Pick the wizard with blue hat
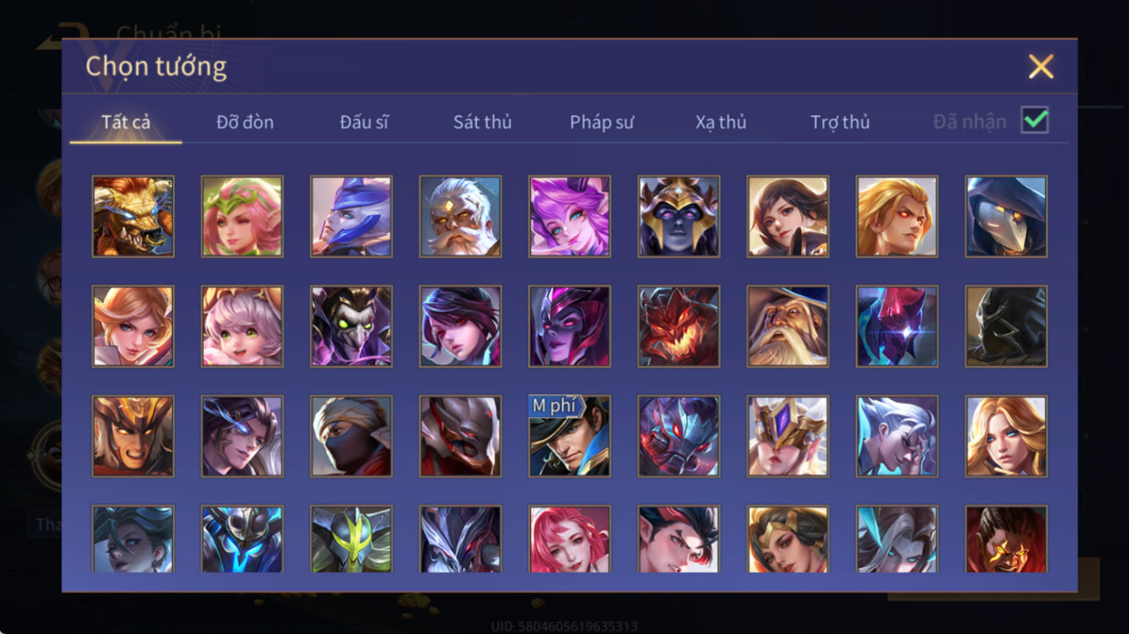The height and width of the screenshot is (634, 1129). [x=788, y=327]
